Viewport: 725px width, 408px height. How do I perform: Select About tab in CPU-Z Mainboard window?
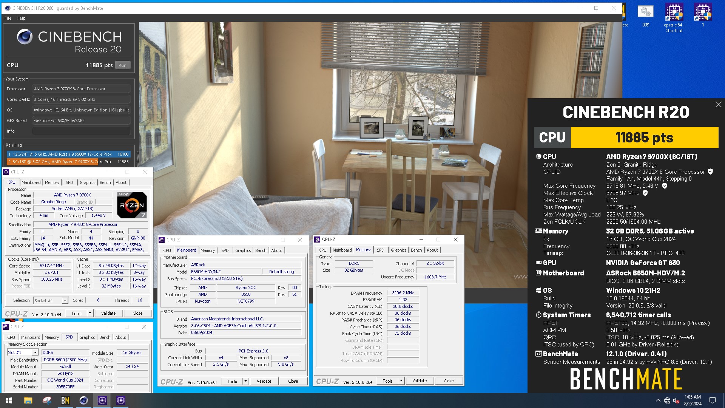(277, 250)
